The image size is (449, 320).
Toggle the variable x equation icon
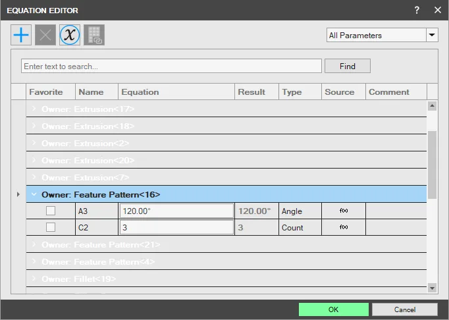pos(70,35)
